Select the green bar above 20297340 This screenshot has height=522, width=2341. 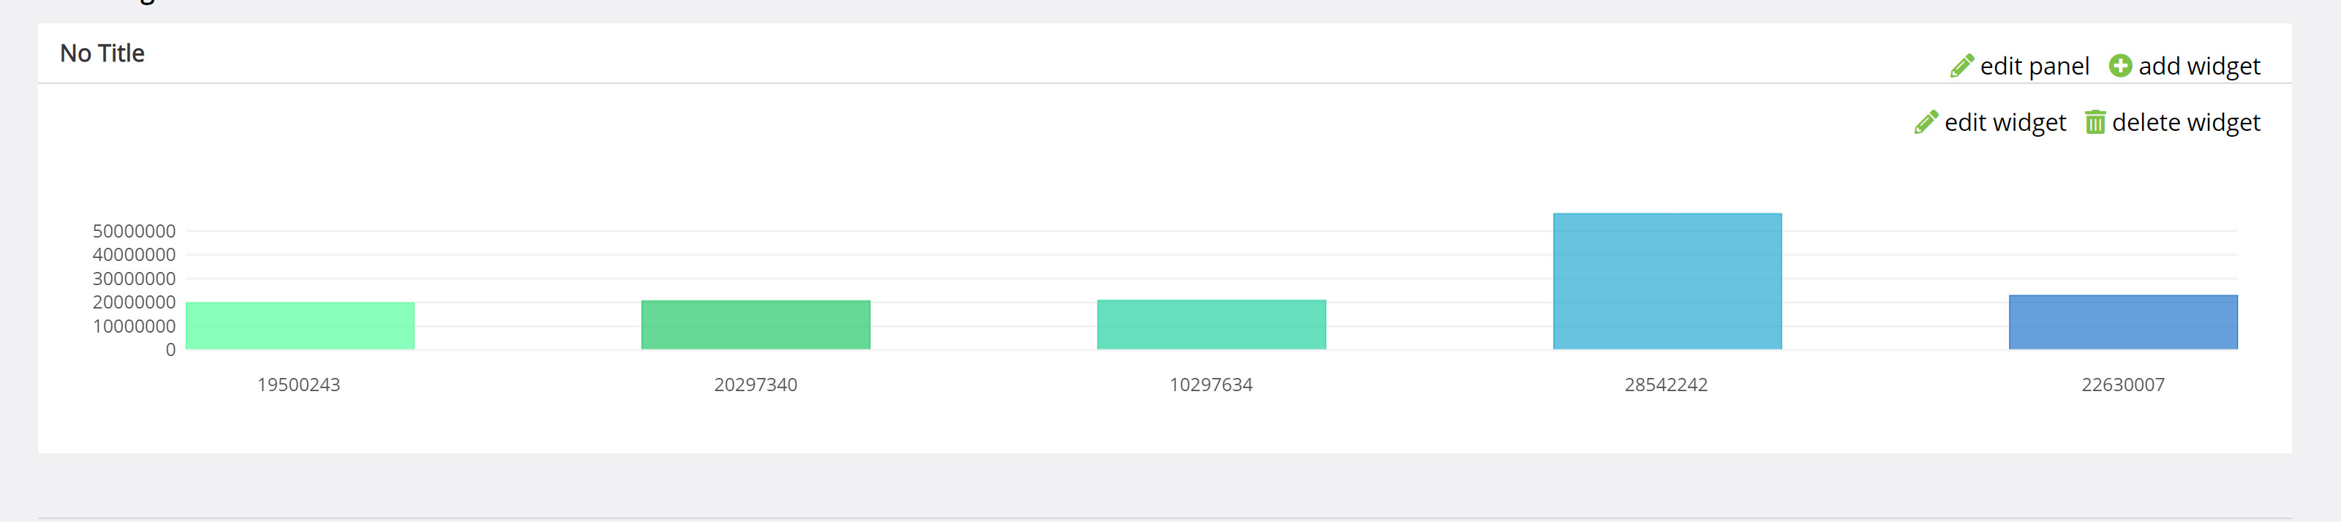[756, 325]
